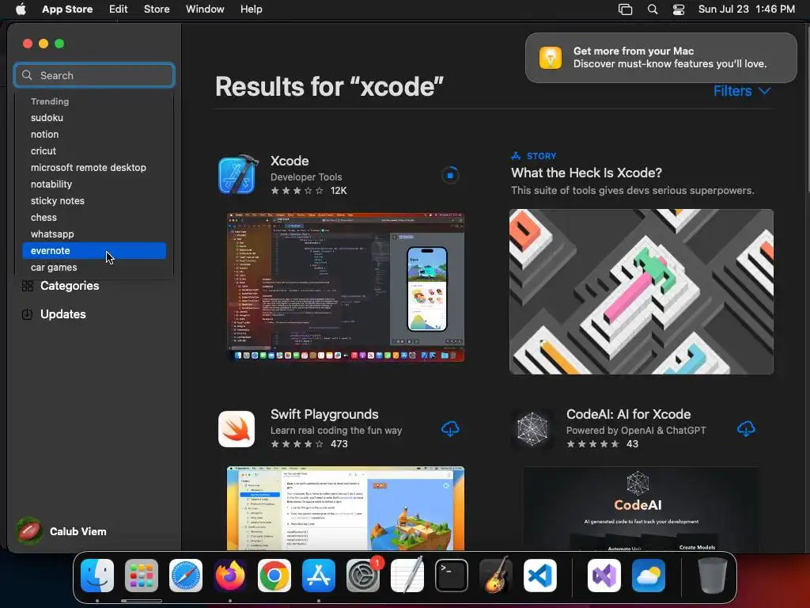Click the Xcode screenshot preview

coord(346,287)
